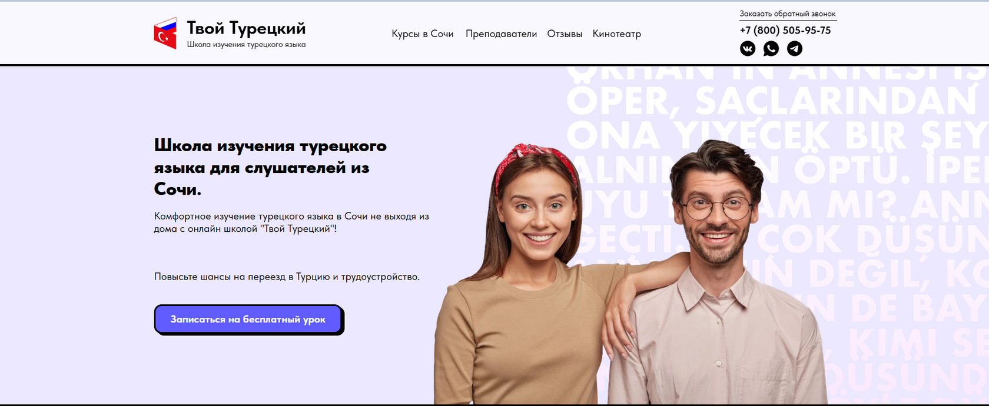The height and width of the screenshot is (406, 989).
Task: Open the VK social media icon
Action: (x=748, y=48)
